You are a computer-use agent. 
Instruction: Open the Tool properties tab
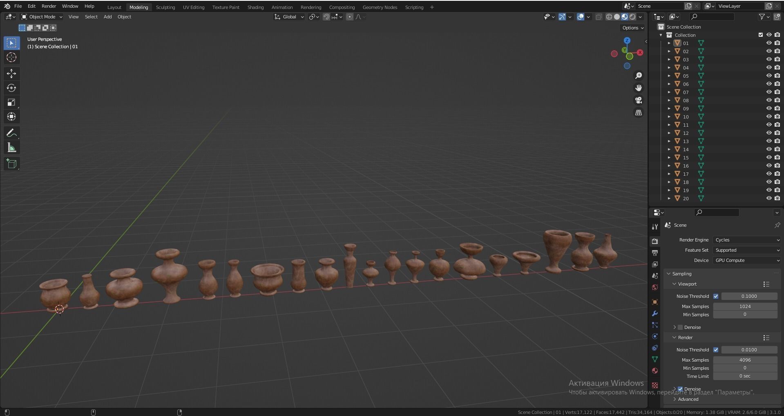(x=655, y=226)
